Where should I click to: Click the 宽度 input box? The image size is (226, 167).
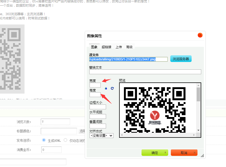95,85
